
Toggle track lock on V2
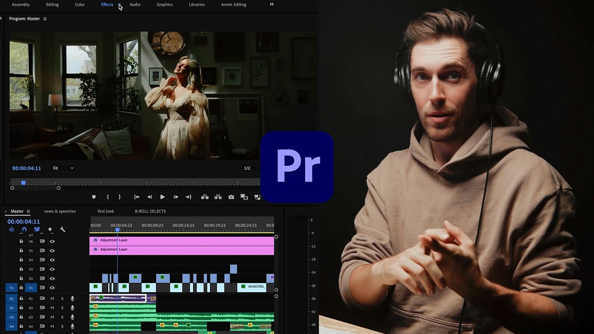point(21,278)
